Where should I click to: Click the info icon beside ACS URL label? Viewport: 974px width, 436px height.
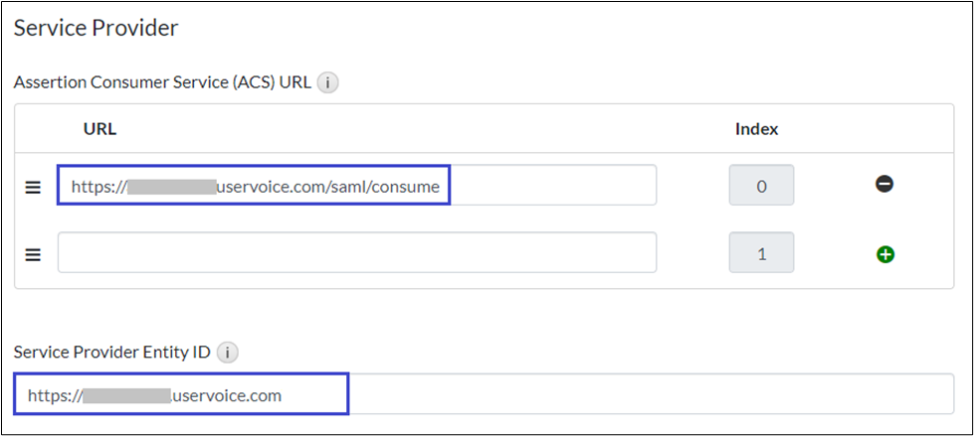[x=328, y=83]
